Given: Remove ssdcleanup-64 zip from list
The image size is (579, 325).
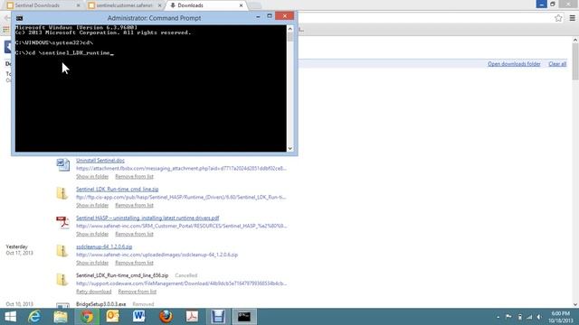Looking at the screenshot, I should [134, 263].
